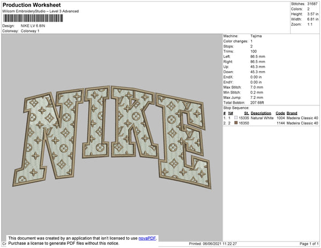The height and width of the screenshot is (248, 321).
Task: Click the Natural White color swatch
Action: pos(236,118)
